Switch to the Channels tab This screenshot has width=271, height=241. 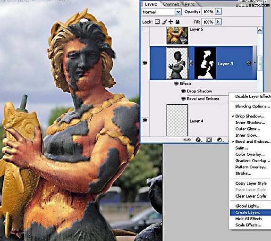(171, 4)
